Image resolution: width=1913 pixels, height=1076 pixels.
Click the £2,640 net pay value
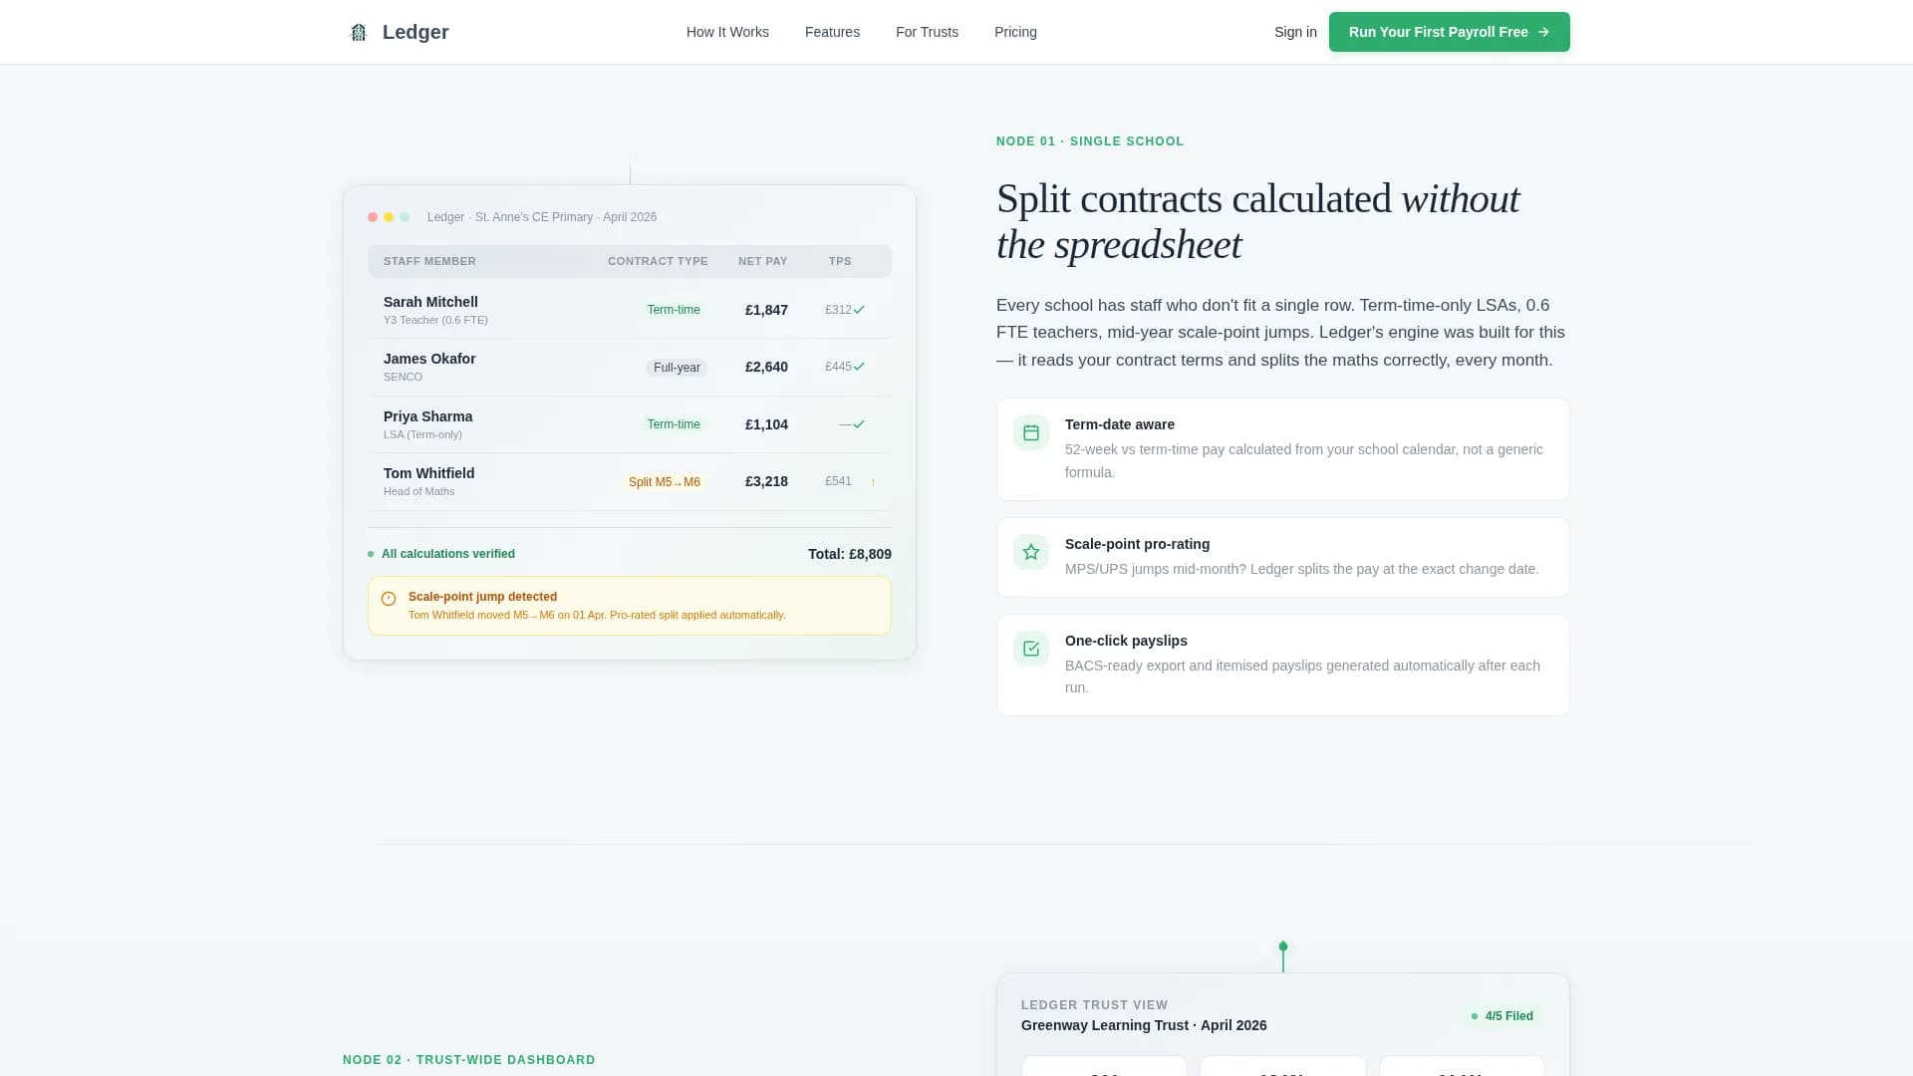tap(766, 367)
